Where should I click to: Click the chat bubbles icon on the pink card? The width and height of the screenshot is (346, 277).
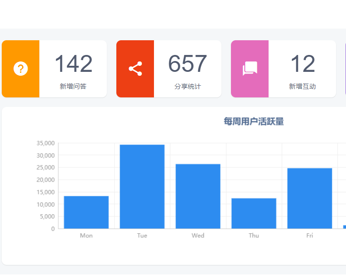[x=250, y=69]
